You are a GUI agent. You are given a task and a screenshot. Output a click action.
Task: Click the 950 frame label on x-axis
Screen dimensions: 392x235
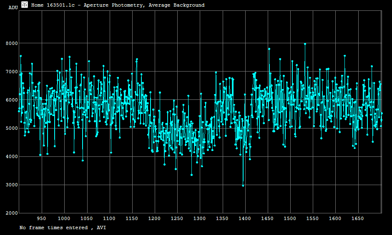click(x=42, y=218)
